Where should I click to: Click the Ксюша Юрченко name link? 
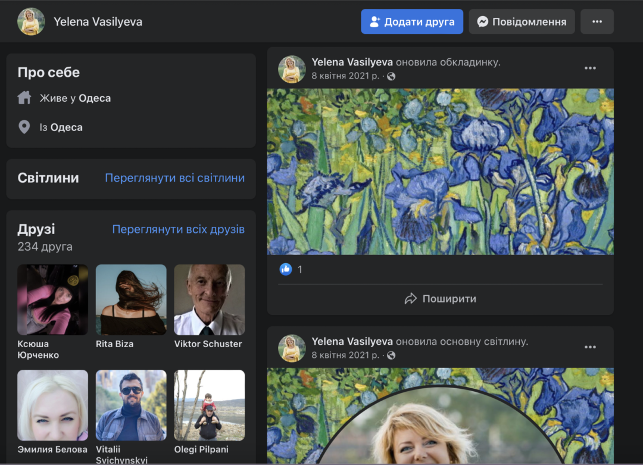(x=38, y=349)
